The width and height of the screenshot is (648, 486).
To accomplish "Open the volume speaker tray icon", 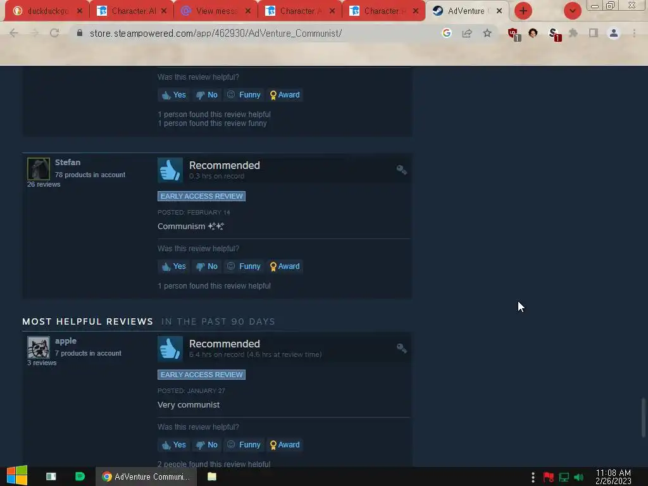I will pyautogui.click(x=578, y=477).
